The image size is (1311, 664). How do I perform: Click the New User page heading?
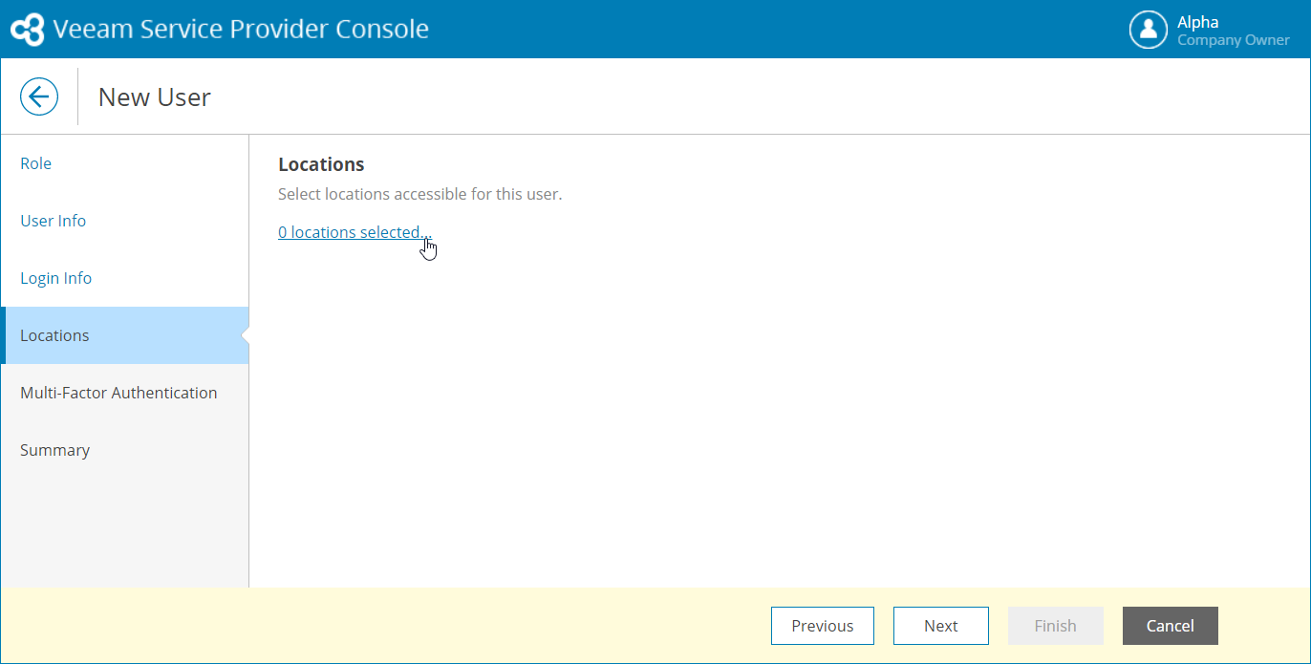(155, 97)
